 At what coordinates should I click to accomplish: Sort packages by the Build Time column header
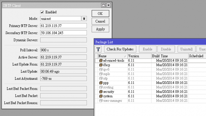pyautogui.click(x=170, y=56)
